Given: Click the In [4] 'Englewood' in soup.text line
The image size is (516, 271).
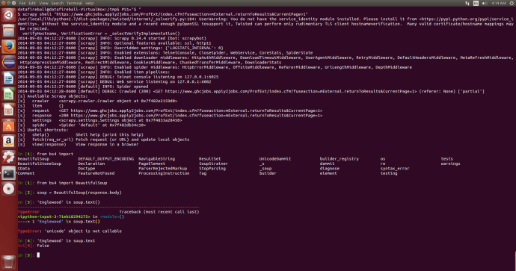Looking at the screenshot, I should pyautogui.click(x=56, y=240).
